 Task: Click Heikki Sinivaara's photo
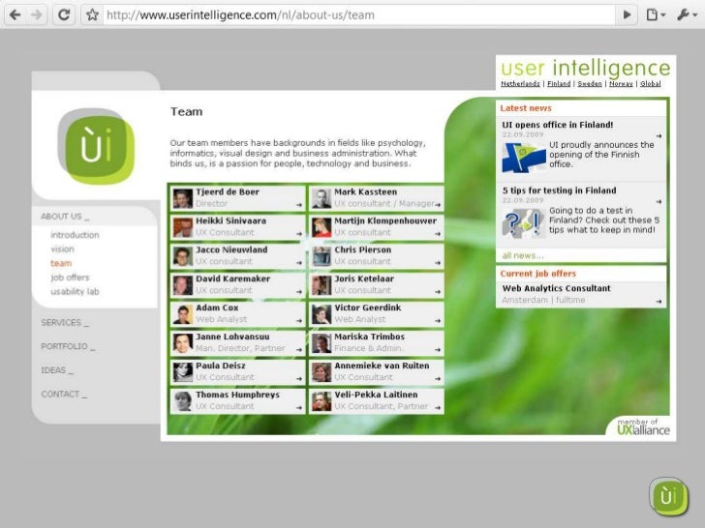click(x=182, y=227)
